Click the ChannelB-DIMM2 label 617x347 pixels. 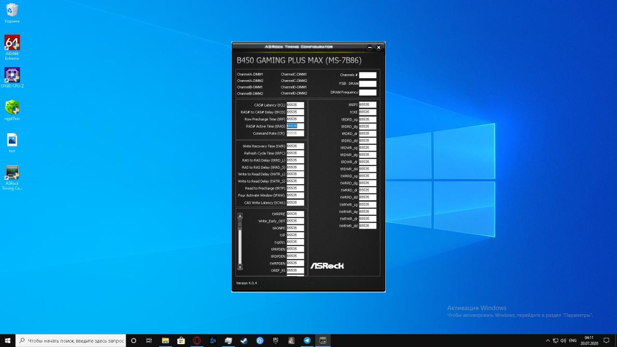tap(250, 93)
